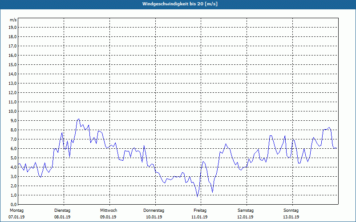Select the 'Freitag' day label
The image size is (356, 222).
coord(200,210)
